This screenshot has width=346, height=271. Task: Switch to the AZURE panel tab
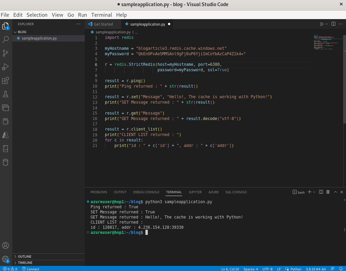click(x=214, y=192)
